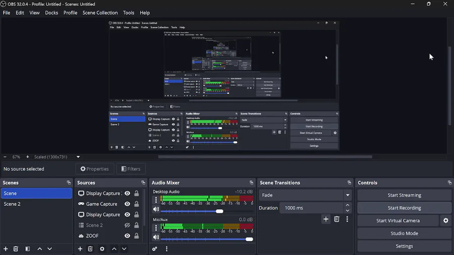Adjust Mic/Aux volume slider handle
Screen dimensions: 454x255
tap(249, 239)
